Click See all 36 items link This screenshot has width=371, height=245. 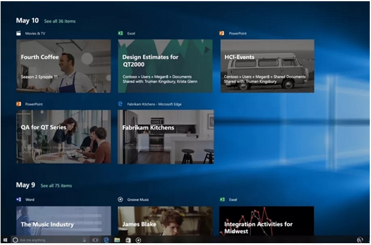60,21
